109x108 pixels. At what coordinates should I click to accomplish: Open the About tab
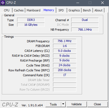coord(98,10)
